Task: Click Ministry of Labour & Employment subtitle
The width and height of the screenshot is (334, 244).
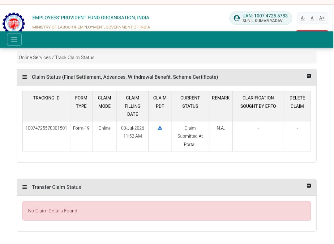Action: point(91,27)
